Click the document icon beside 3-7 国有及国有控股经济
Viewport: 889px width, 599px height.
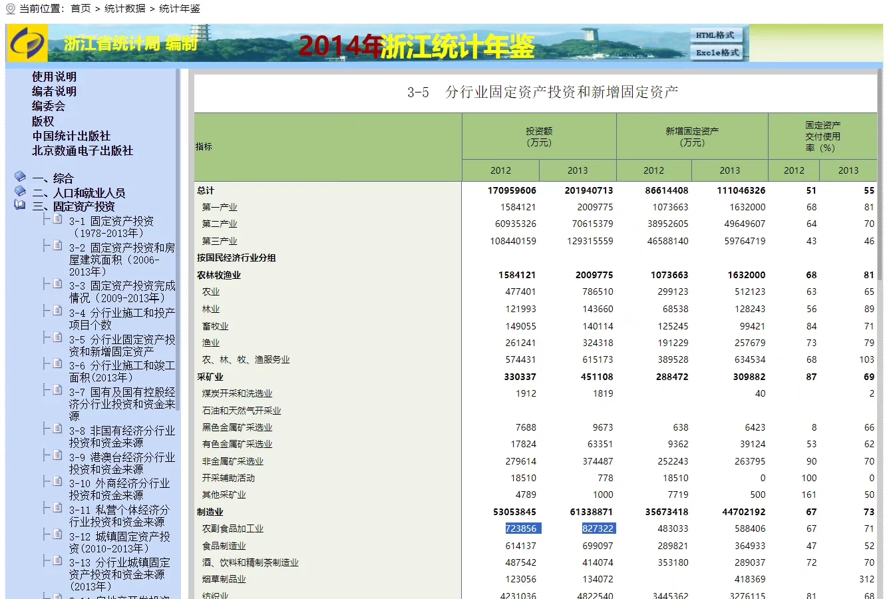pos(58,391)
